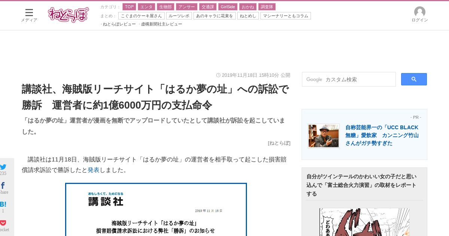
Task: Share the article on Facebook
Action: [3, 186]
